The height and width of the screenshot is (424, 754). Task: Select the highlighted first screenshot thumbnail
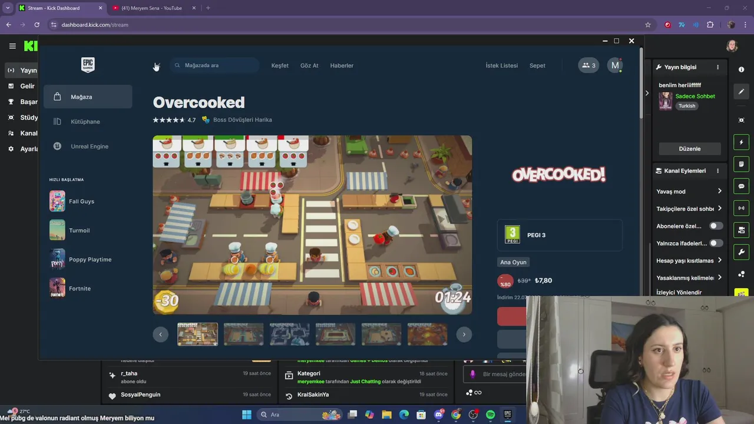[x=197, y=334]
